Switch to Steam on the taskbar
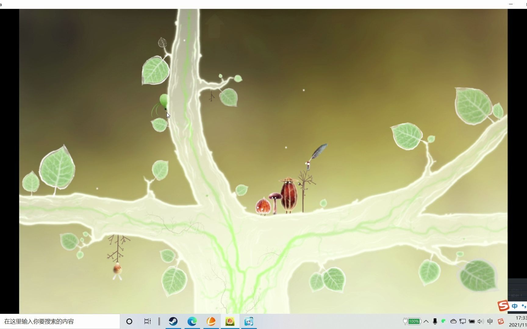This screenshot has width=527, height=329. point(173,321)
